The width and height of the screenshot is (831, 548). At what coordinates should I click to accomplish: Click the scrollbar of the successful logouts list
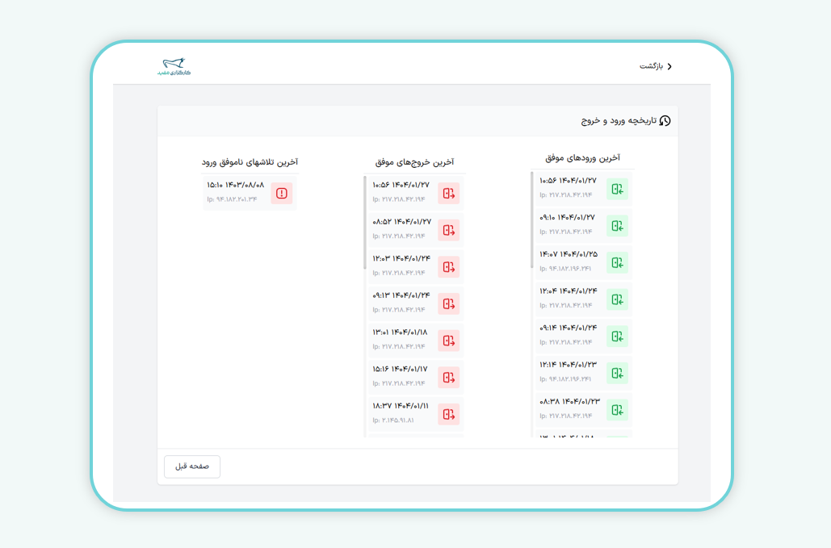[365, 223]
